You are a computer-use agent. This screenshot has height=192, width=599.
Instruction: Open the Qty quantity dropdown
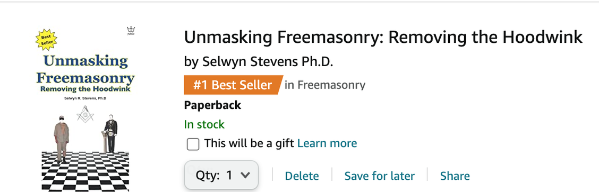(x=221, y=175)
